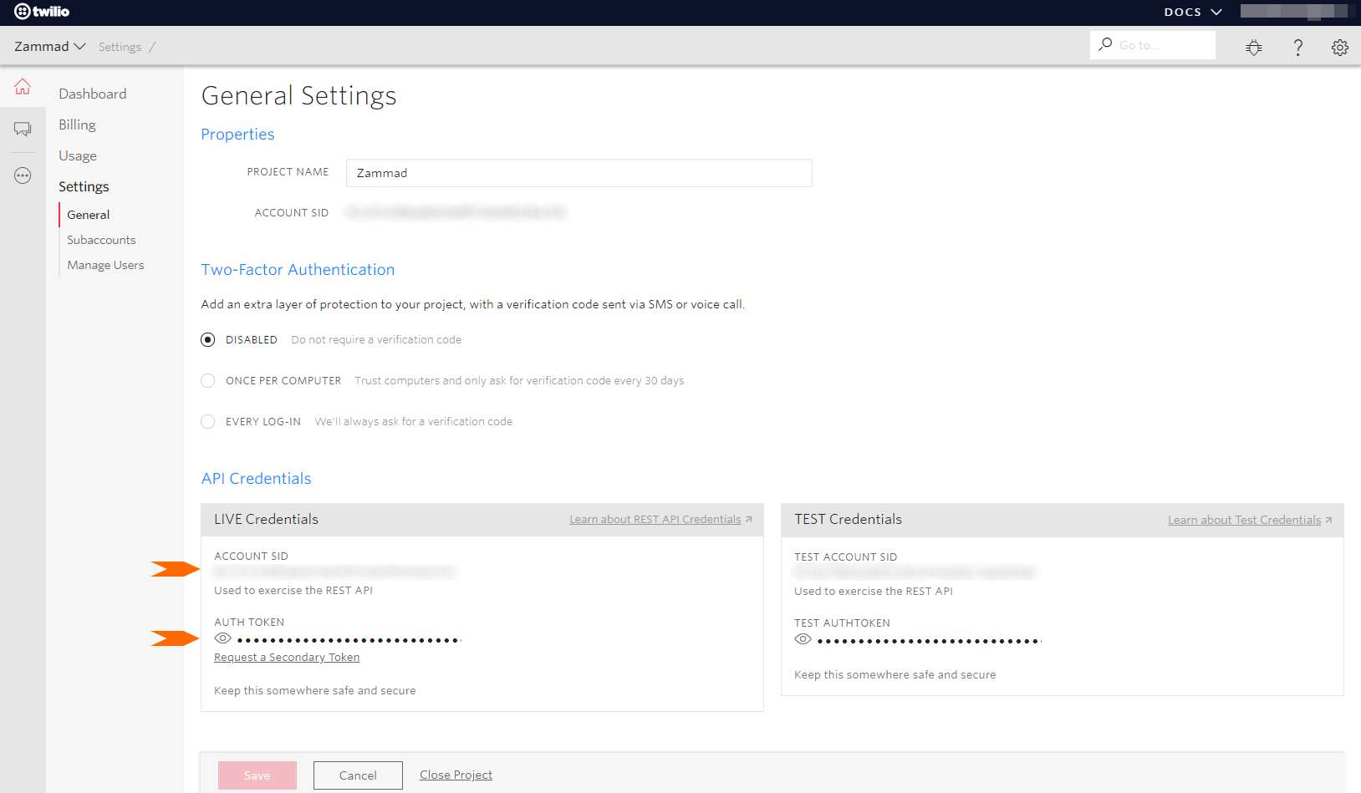Open Billing in sidebar
Image resolution: width=1361 pixels, height=793 pixels.
click(77, 125)
